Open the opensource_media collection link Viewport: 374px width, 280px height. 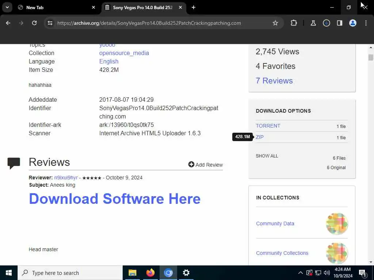124,53
